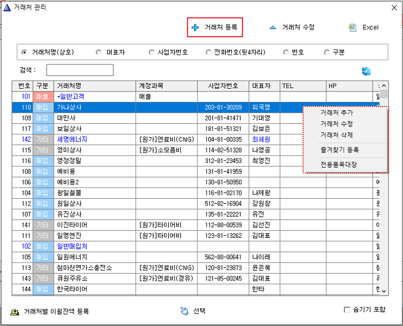Viewport: 403px width, 326px height.
Task: Select the 일반매입처 row
Action: click(x=196, y=247)
